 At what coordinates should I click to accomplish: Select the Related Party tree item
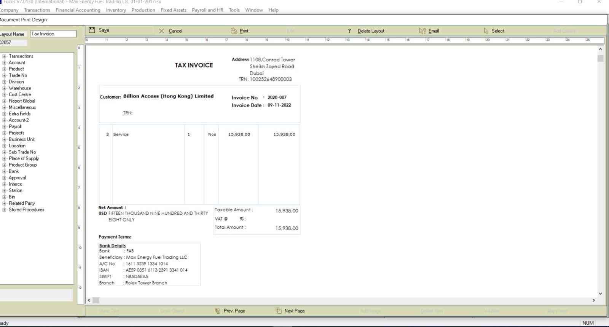coord(22,203)
